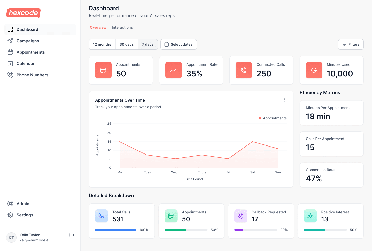Click the purple Callback Requested icon
The width and height of the screenshot is (372, 251).
[x=241, y=216]
